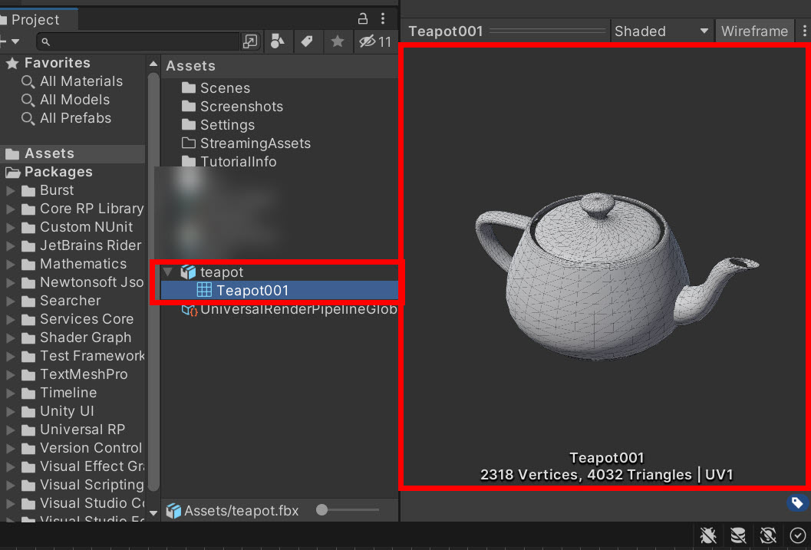811x550 pixels.
Task: Toggle the Wireframe preview button
Action: pyautogui.click(x=754, y=31)
